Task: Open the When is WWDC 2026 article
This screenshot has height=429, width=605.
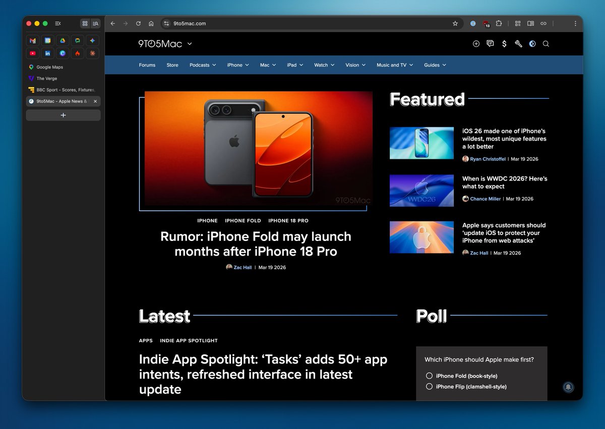Action: click(x=505, y=182)
